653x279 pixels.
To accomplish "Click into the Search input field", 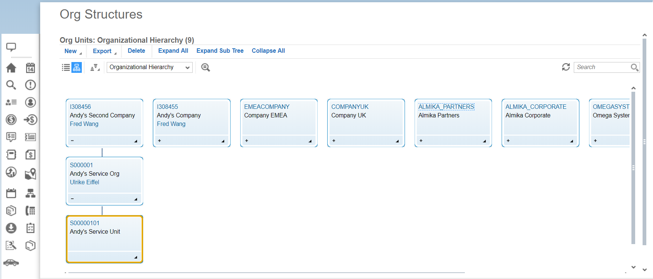I will point(602,67).
